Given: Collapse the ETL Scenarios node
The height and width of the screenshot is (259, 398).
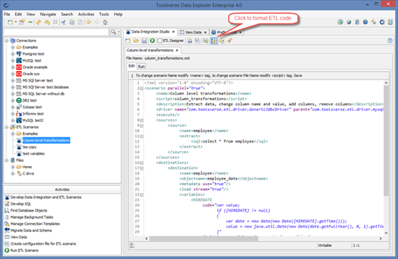Looking at the screenshot, I should [x=6, y=127].
